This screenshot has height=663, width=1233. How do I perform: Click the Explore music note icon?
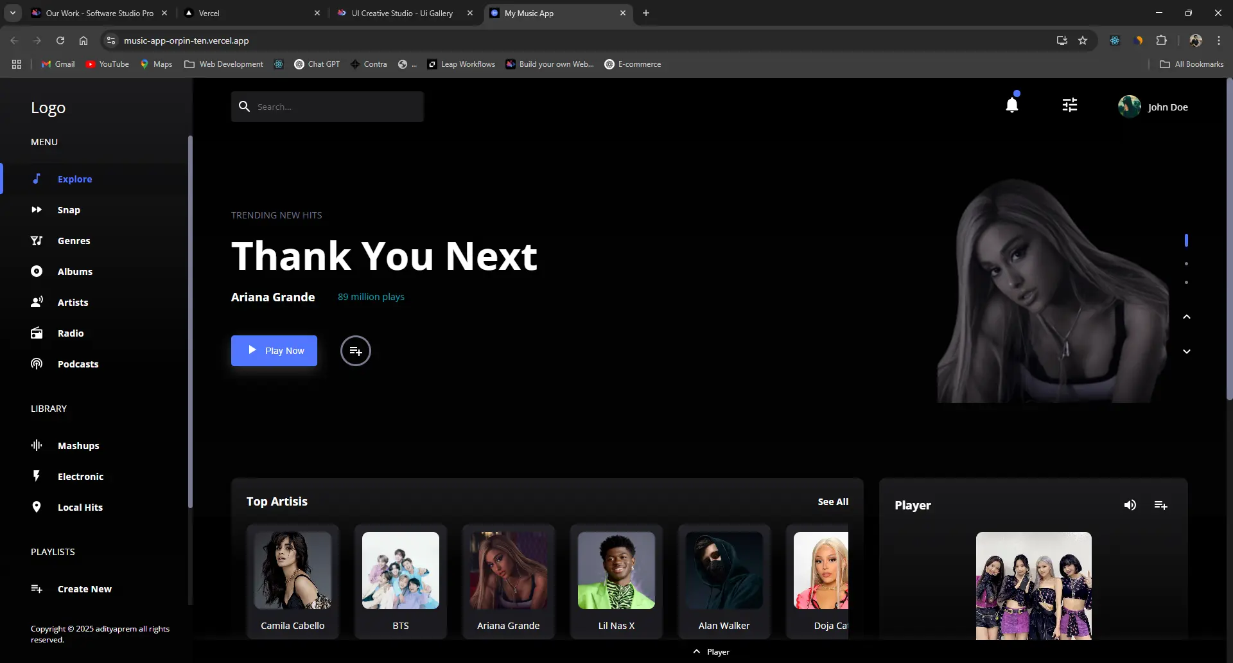(x=37, y=179)
